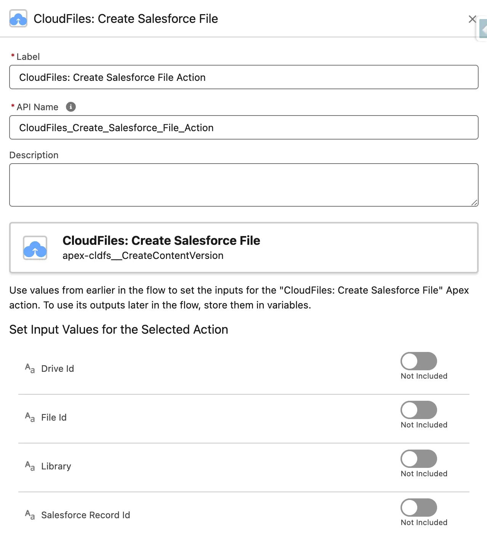
Task: Click the Set Input Values section heading
Action: [119, 329]
